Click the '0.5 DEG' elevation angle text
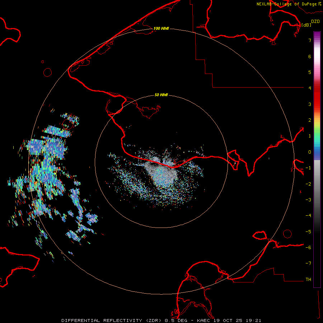 click(176, 320)
